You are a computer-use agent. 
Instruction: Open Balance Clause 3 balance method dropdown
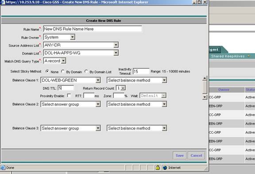pyautogui.click(x=137, y=128)
